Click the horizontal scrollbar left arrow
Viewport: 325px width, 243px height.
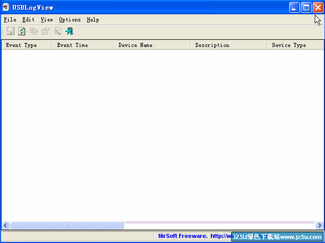pos(6,225)
